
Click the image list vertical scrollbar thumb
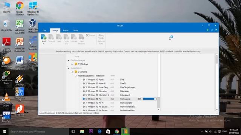coord(159,102)
